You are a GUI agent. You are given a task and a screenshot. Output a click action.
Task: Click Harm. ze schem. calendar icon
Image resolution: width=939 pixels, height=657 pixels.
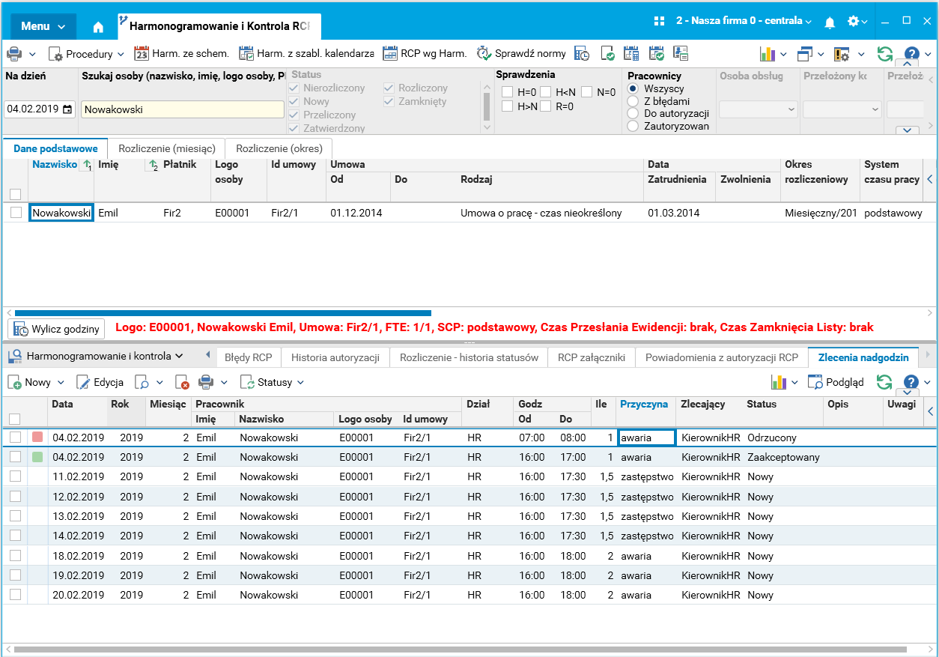[142, 54]
